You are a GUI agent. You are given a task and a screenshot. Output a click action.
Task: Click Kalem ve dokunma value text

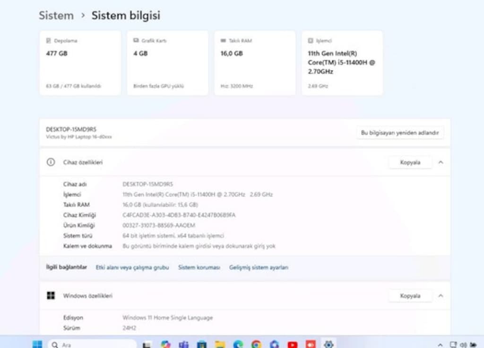[199, 246]
